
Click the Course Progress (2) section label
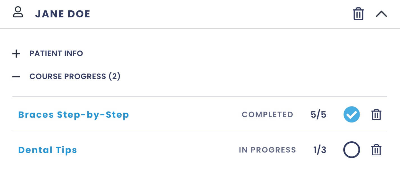(x=75, y=77)
